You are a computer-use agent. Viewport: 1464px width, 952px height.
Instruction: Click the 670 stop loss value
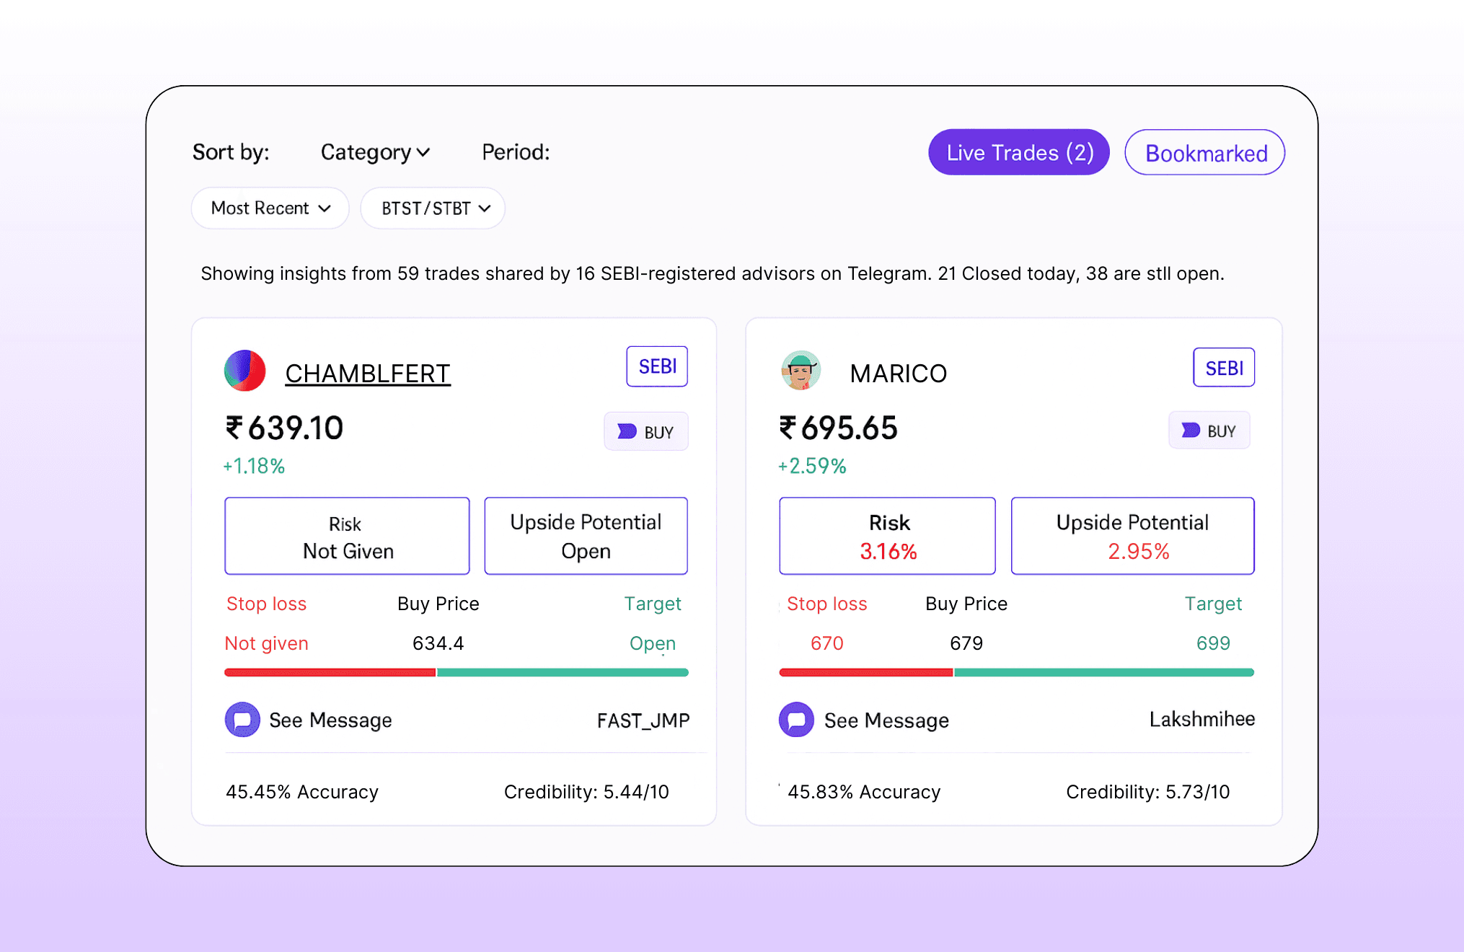[827, 643]
